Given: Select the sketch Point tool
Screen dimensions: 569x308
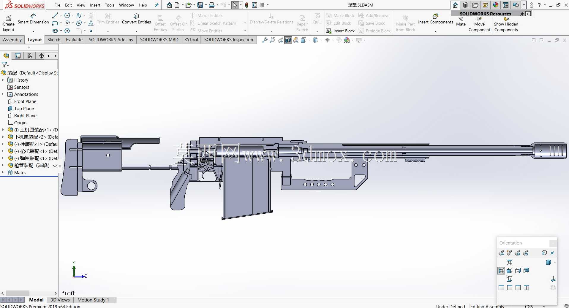Looking at the screenshot, I should click(91, 31).
